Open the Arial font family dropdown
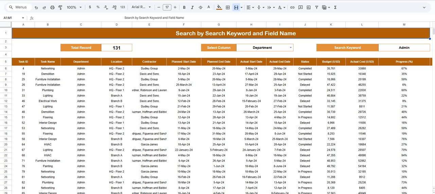The image size is (435, 194). (140, 7)
